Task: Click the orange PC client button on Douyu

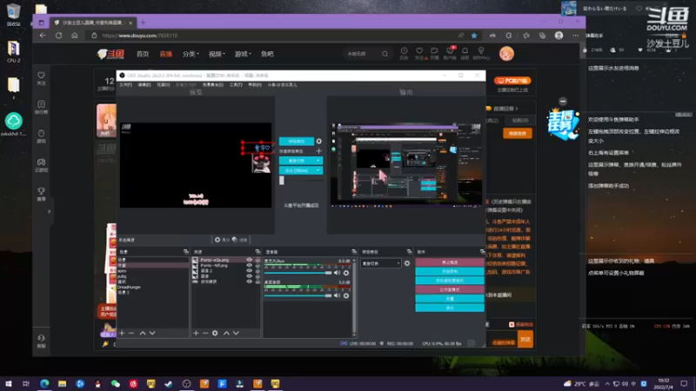Action: pos(512,81)
